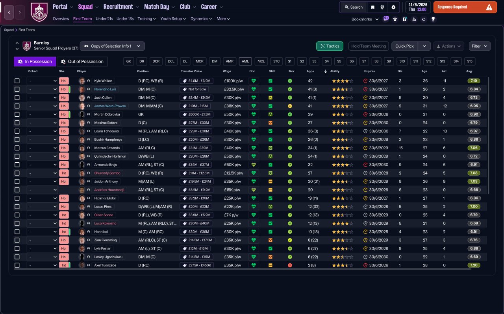Click the Int status badge for Shurandy Sambo
This screenshot has width=504, height=314.
click(x=64, y=173)
